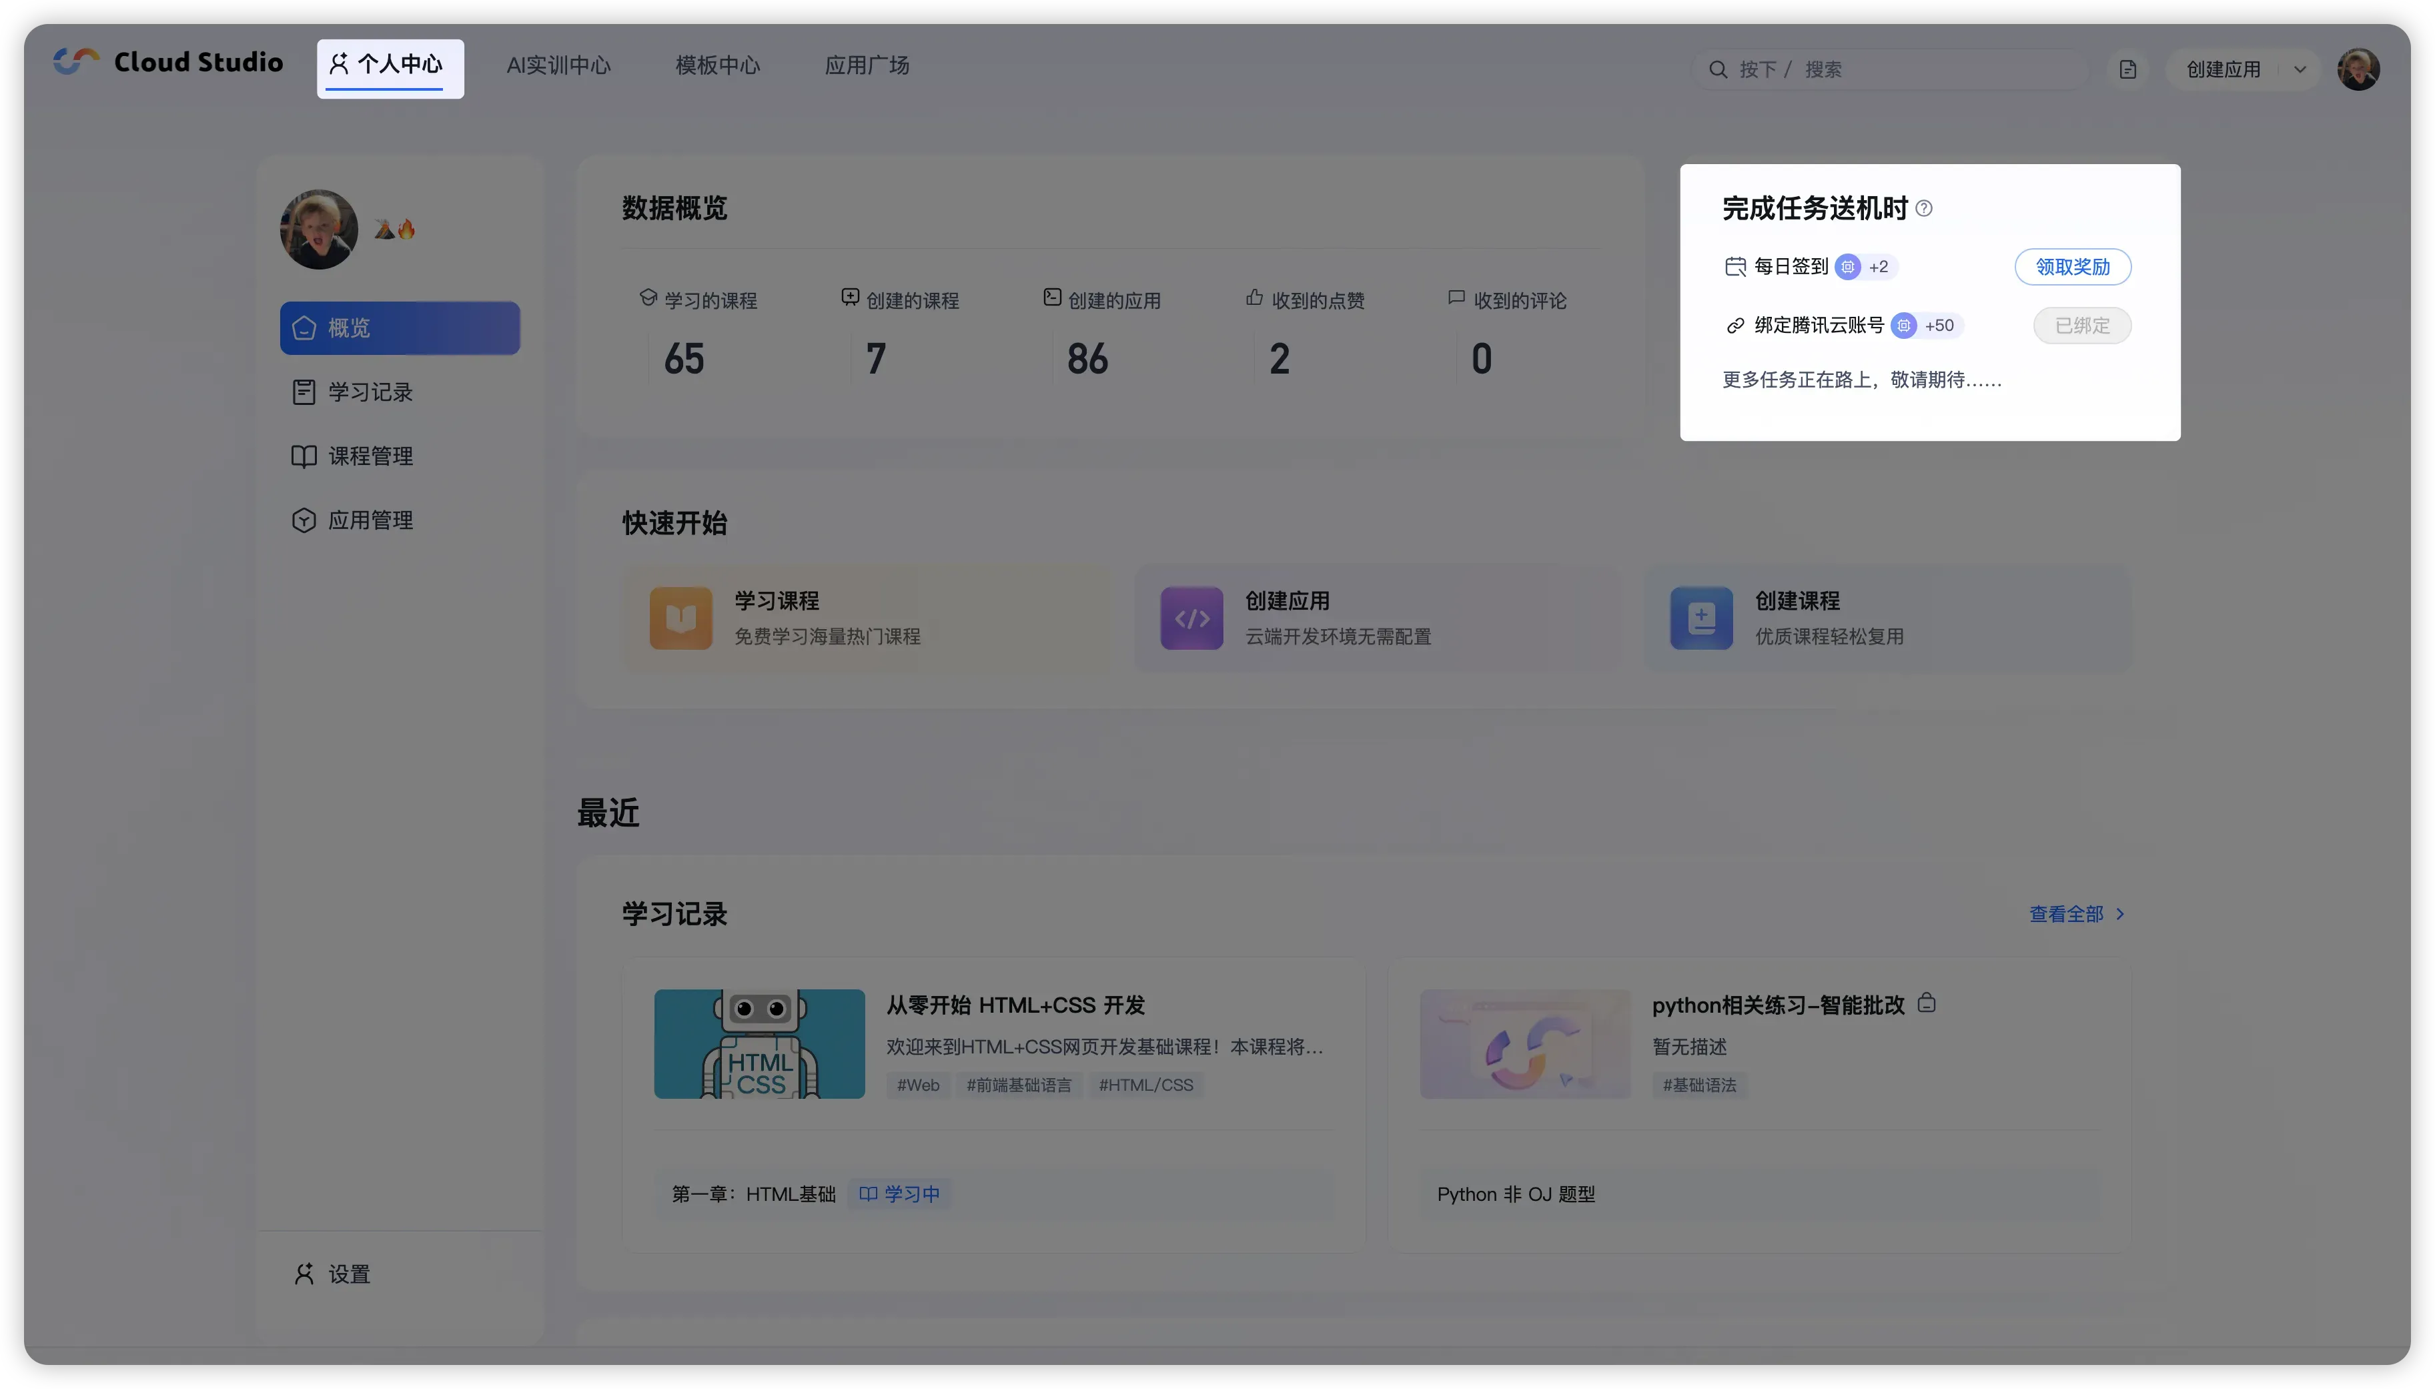
Task: Switch to the AI实训中心 tab
Action: [x=558, y=66]
